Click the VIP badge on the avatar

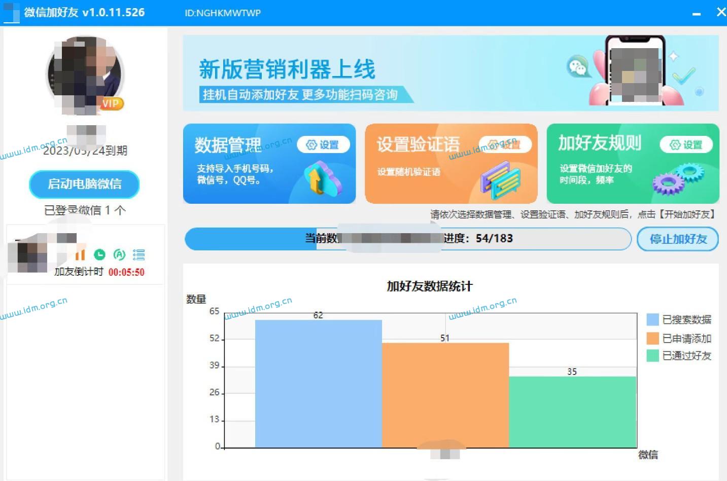111,103
